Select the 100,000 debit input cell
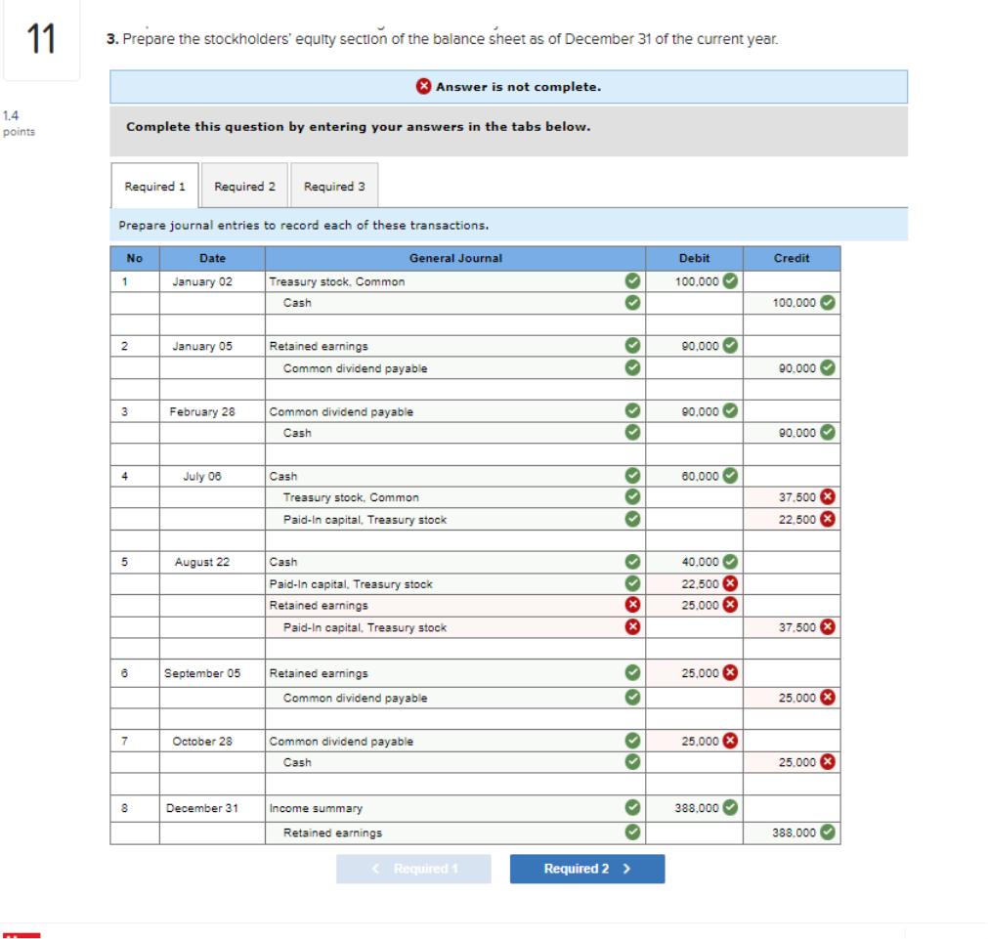 [694, 281]
